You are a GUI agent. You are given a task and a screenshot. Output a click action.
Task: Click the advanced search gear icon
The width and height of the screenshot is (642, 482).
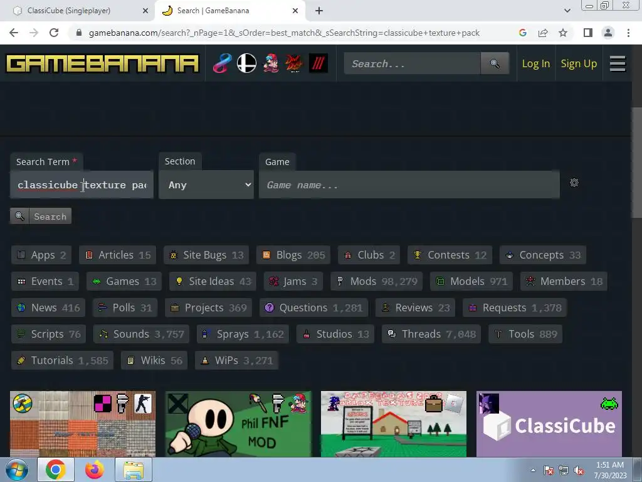pos(574,183)
